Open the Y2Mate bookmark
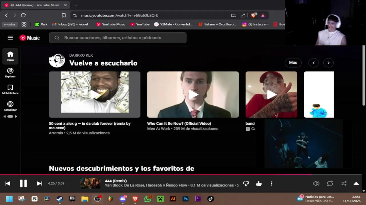 173,24
